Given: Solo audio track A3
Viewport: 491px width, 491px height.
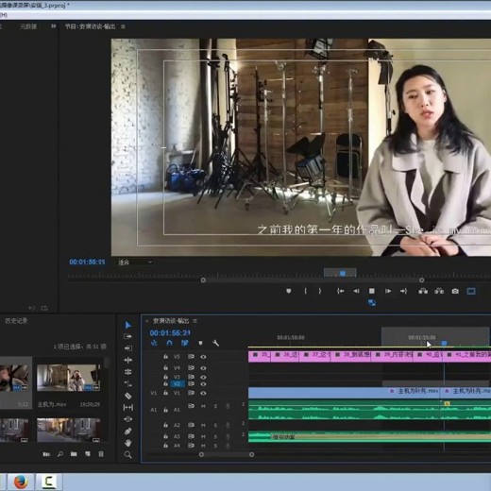Looking at the screenshot, I should tap(215, 436).
